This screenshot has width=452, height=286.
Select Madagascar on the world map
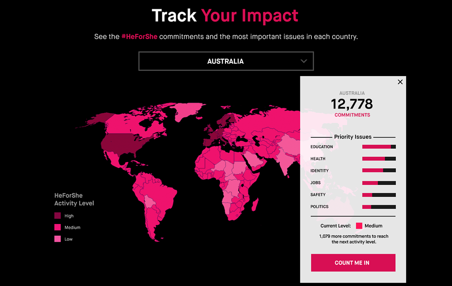coord(255,205)
